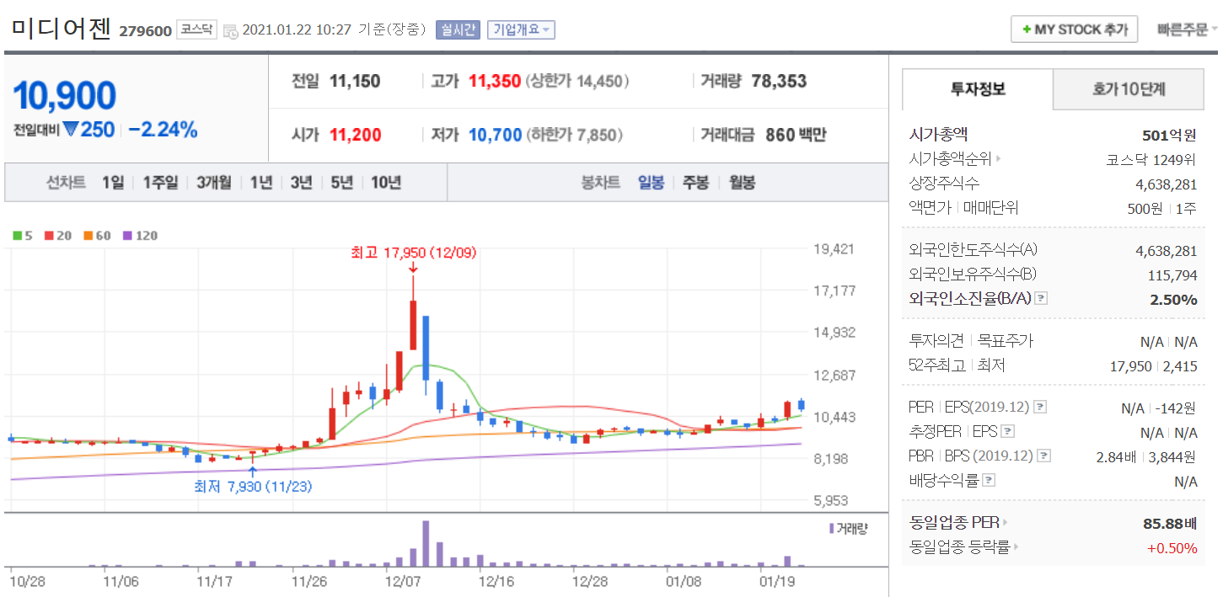Select the 투자정보 tab
Screen dimensions: 1223x597
978,89
